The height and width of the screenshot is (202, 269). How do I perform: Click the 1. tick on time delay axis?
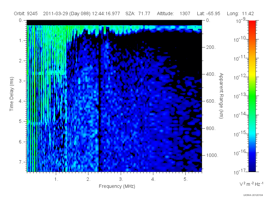21,41
